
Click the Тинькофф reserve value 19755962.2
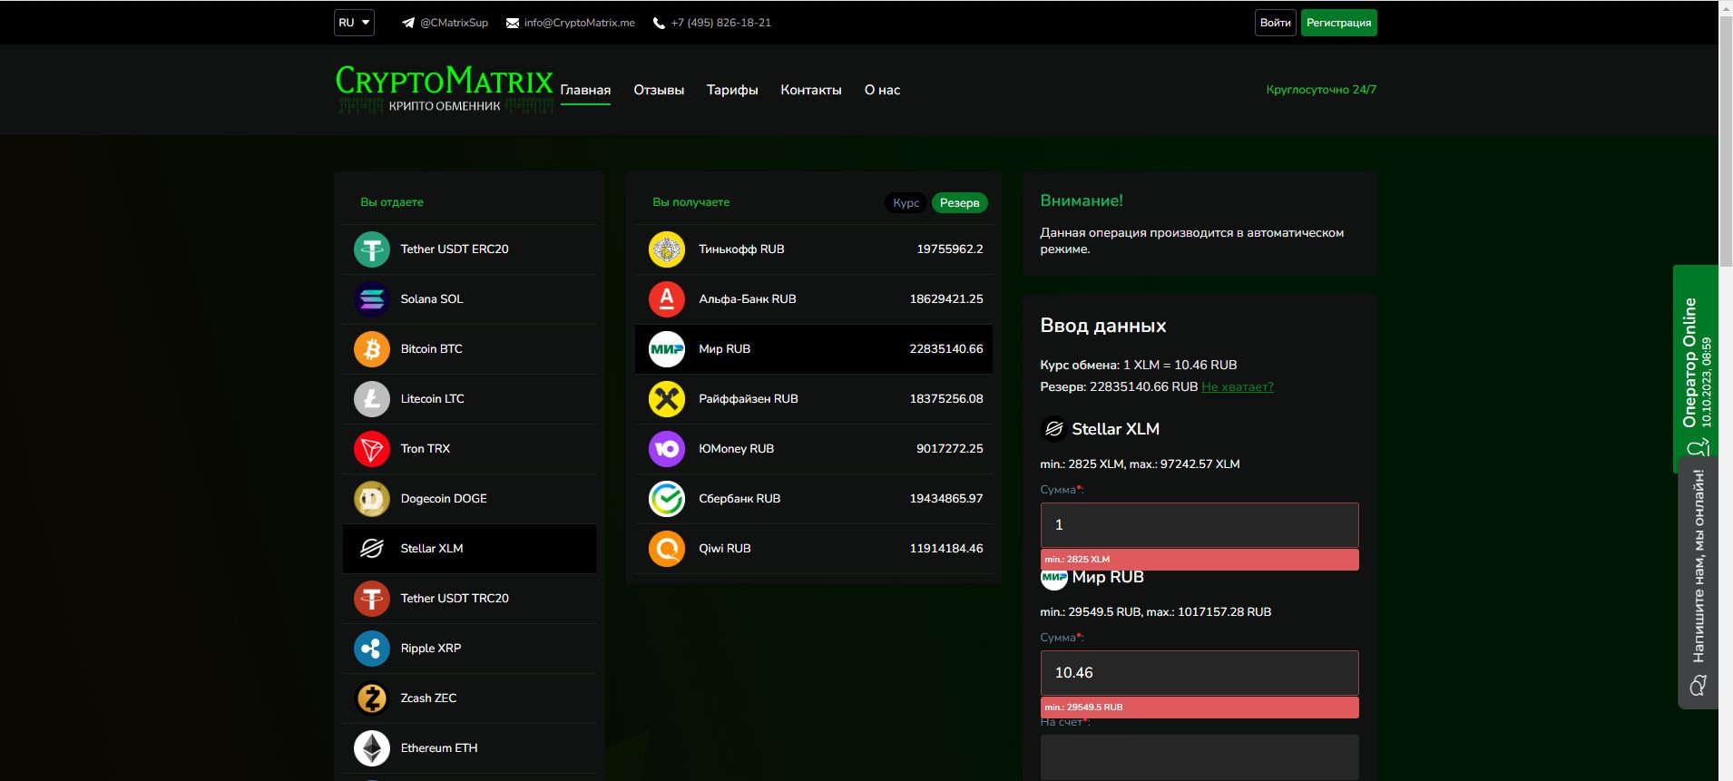coord(950,249)
